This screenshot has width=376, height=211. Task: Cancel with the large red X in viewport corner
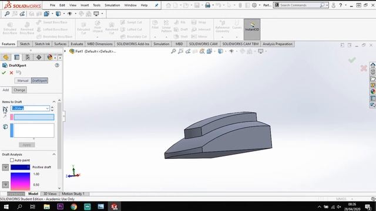pyautogui.click(x=364, y=68)
